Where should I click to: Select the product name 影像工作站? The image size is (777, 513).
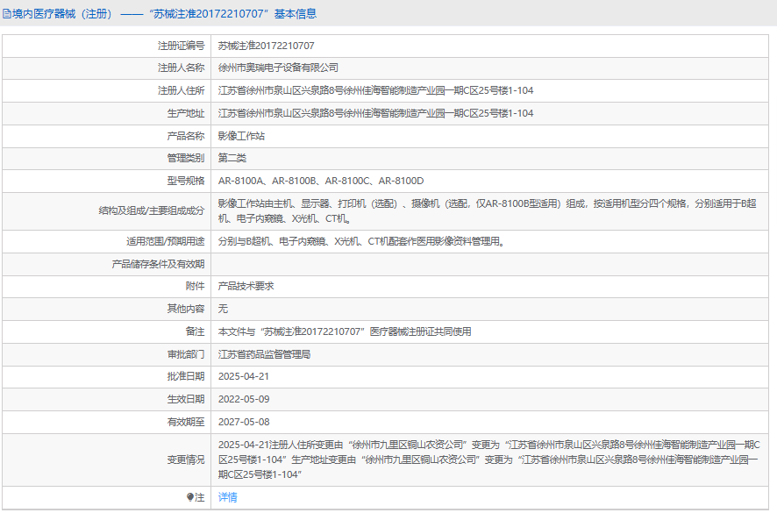(x=241, y=136)
